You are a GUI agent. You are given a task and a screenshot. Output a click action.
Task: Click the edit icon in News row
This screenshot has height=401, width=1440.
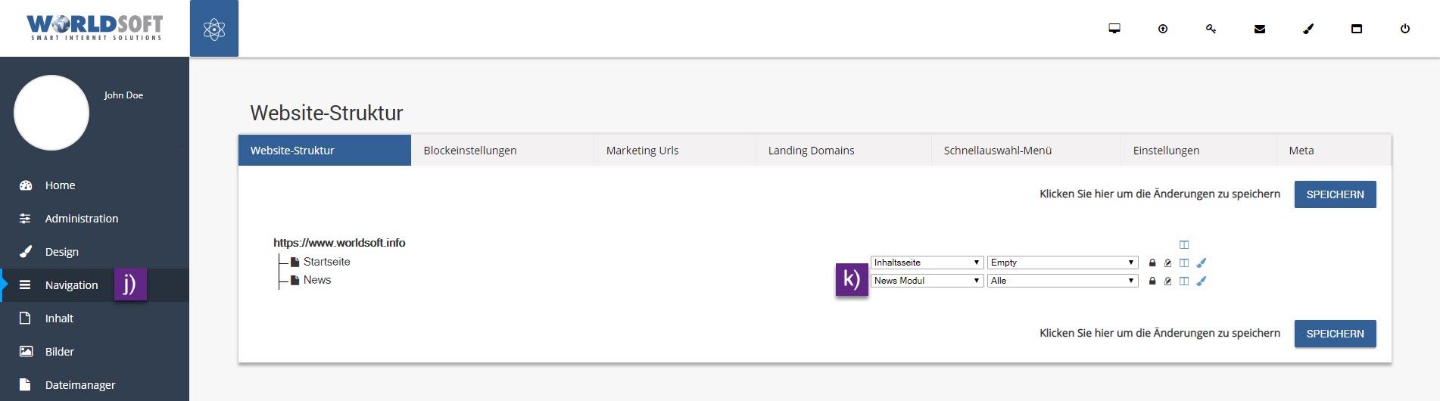tap(1168, 281)
